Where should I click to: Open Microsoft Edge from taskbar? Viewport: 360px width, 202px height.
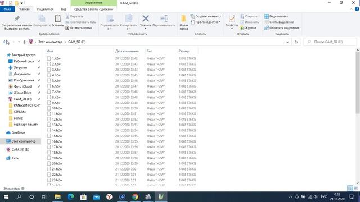70,197
